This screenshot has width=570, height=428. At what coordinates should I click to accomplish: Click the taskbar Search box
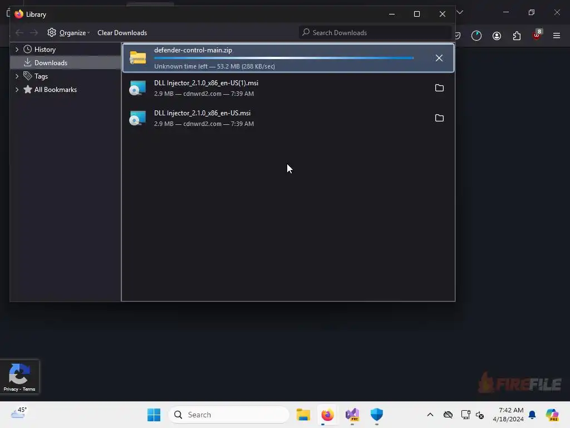[x=229, y=415]
